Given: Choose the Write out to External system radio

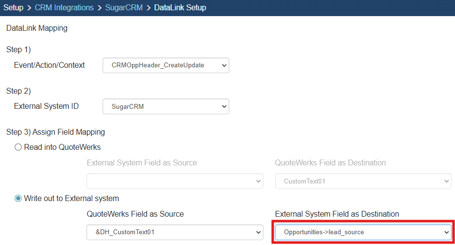Looking at the screenshot, I should (19, 198).
